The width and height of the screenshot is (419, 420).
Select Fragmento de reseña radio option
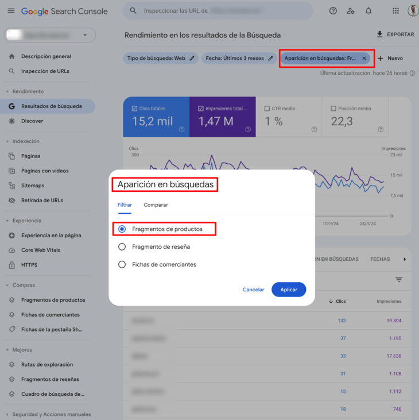point(122,246)
